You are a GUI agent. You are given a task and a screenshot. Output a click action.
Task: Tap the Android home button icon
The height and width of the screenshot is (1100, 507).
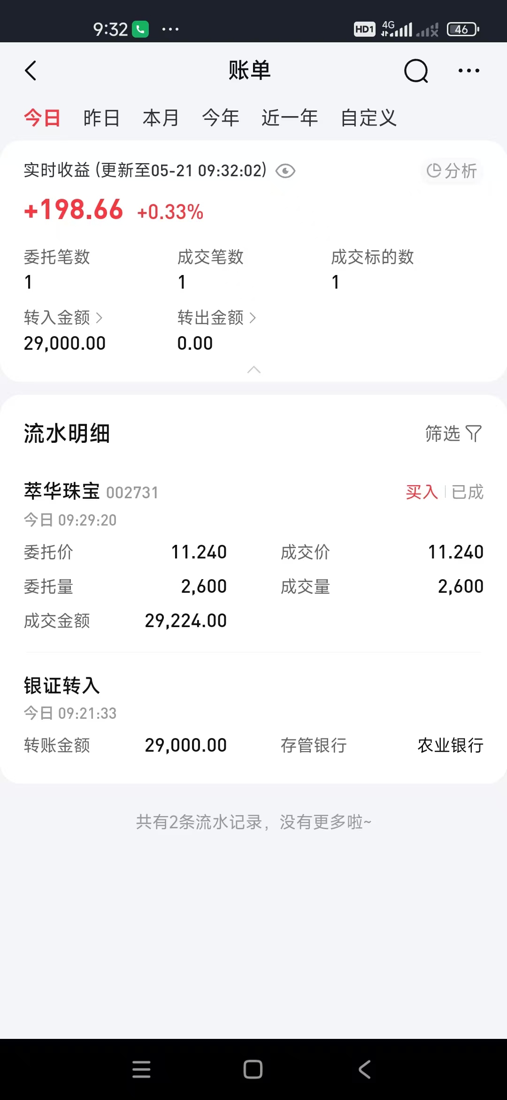point(253,1069)
